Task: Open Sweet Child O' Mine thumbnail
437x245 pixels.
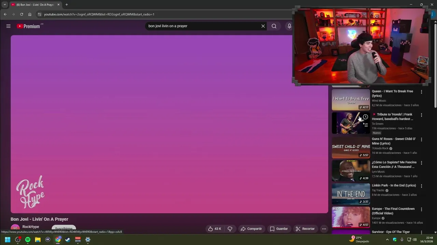Action: (351, 148)
